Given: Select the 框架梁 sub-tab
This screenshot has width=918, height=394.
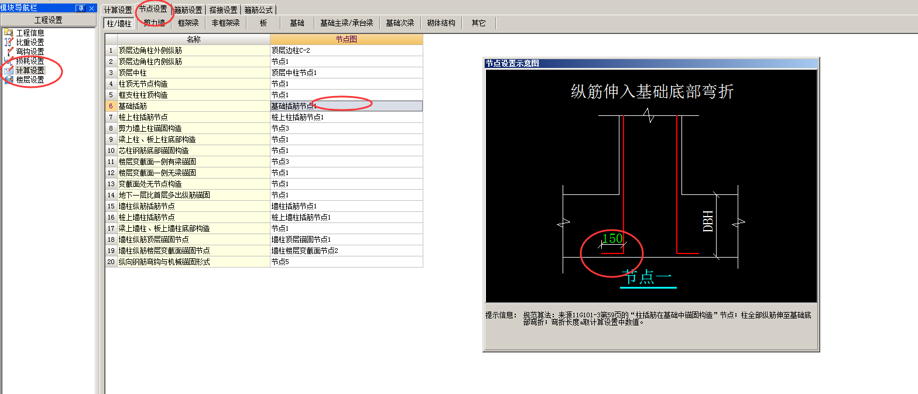Looking at the screenshot, I should 188,23.
